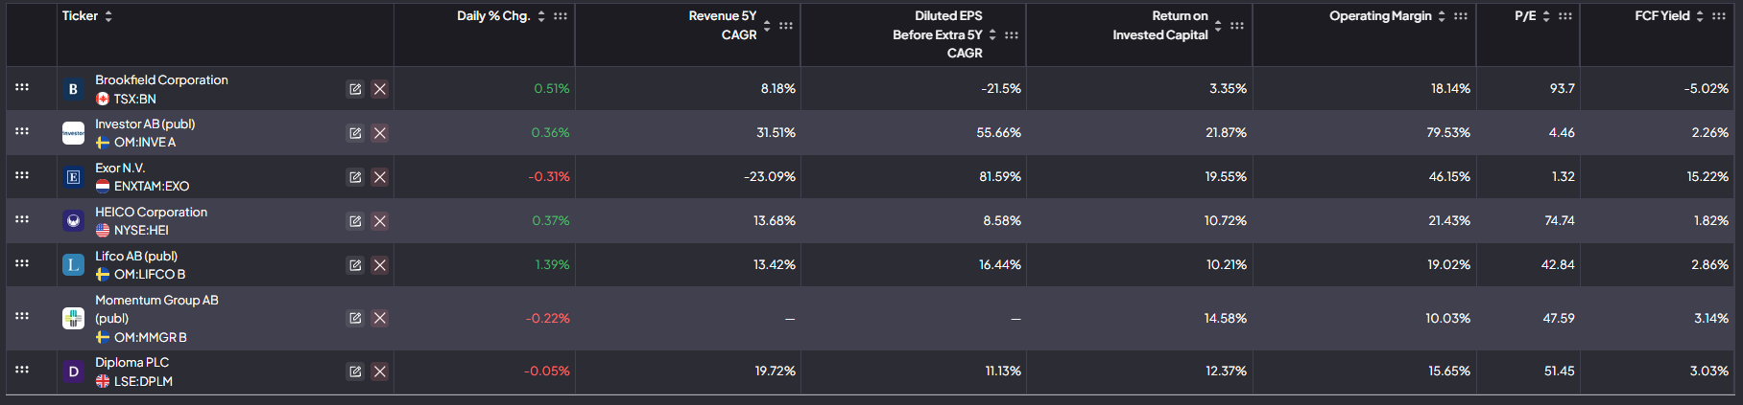Click Exor's 15.22% FCF Yield value

click(1707, 177)
